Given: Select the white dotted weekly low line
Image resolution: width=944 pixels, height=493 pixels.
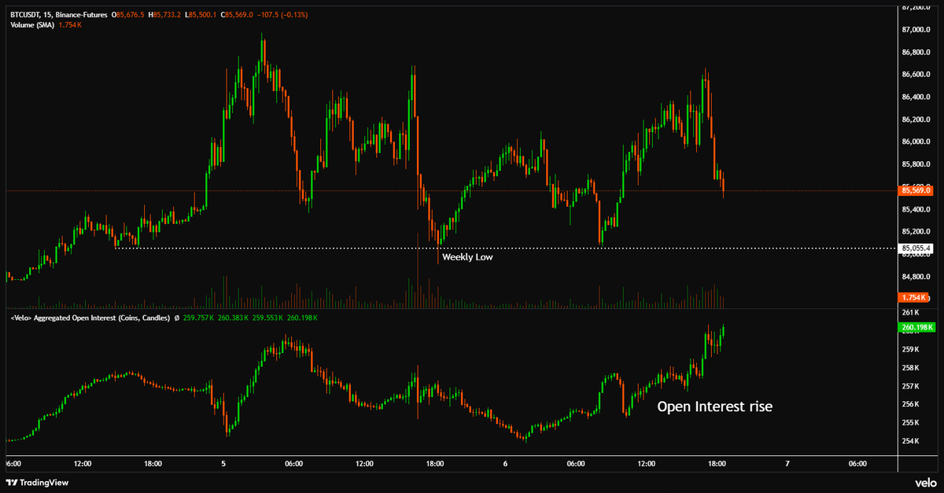Looking at the screenshot, I should pos(505,248).
